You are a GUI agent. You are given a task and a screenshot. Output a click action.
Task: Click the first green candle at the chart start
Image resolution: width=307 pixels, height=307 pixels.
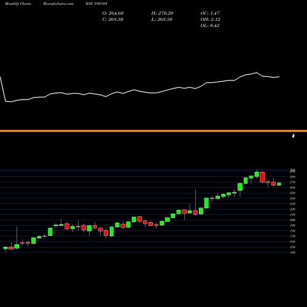pos(6,248)
